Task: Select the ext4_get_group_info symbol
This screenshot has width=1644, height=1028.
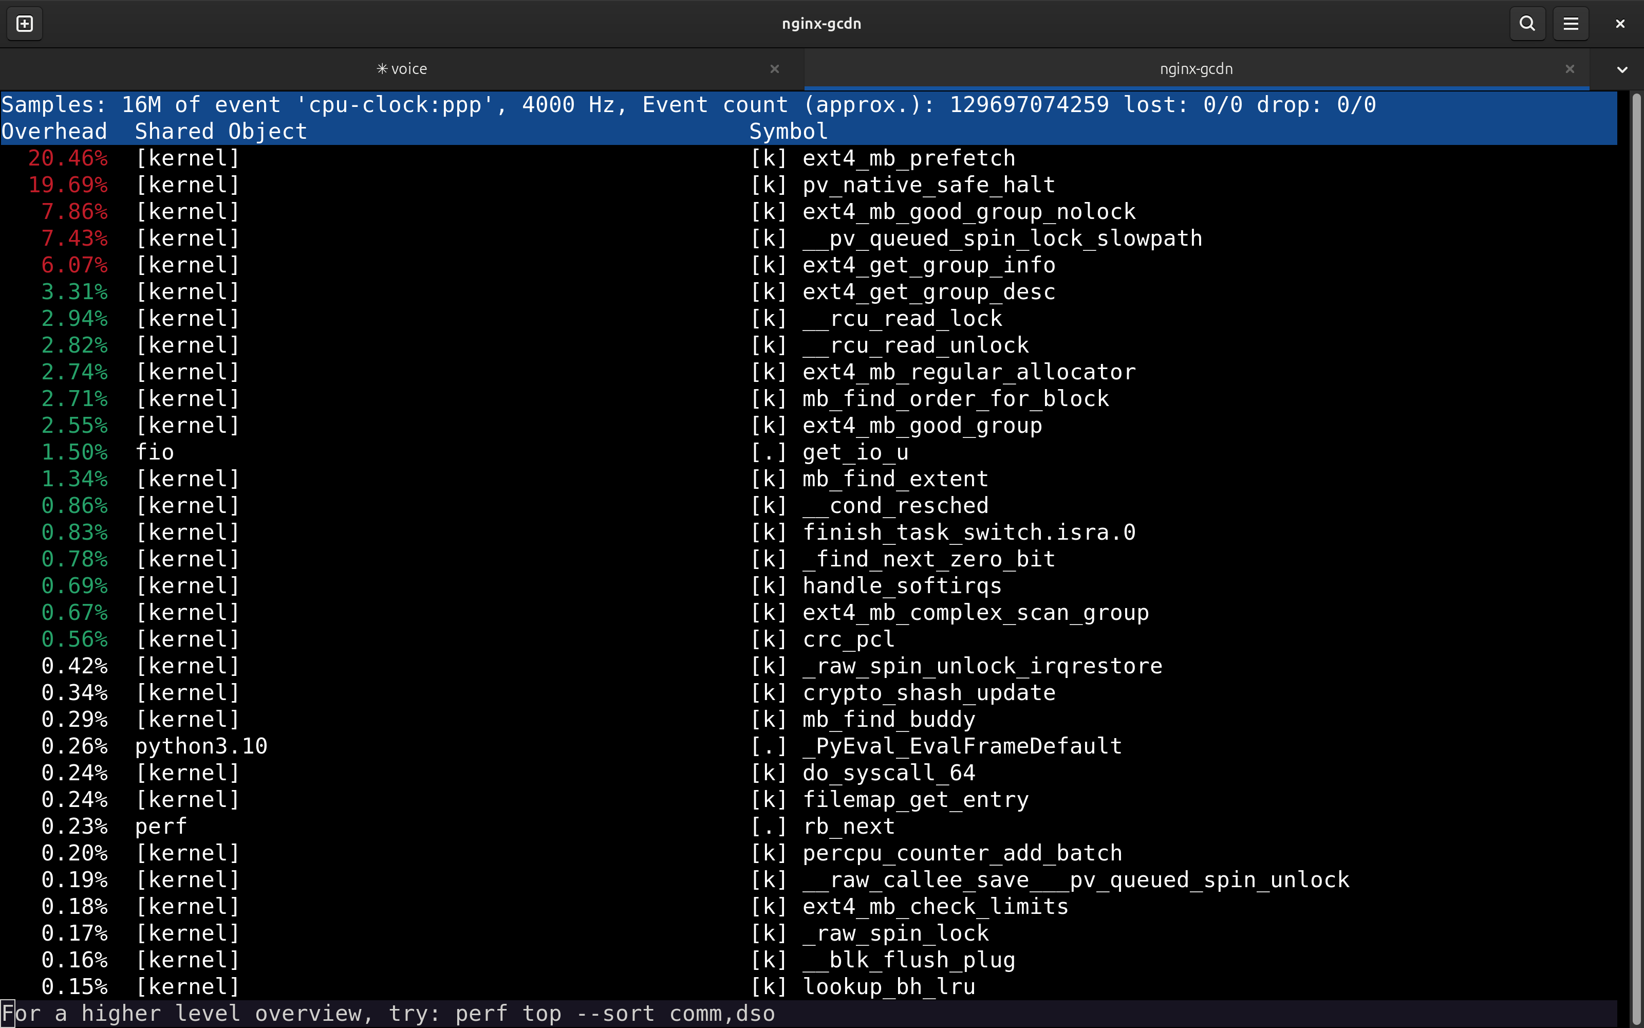Action: (929, 265)
